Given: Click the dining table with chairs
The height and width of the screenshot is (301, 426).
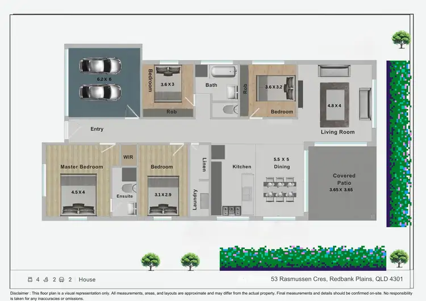Looking at the screenshot, I should pos(281,188).
